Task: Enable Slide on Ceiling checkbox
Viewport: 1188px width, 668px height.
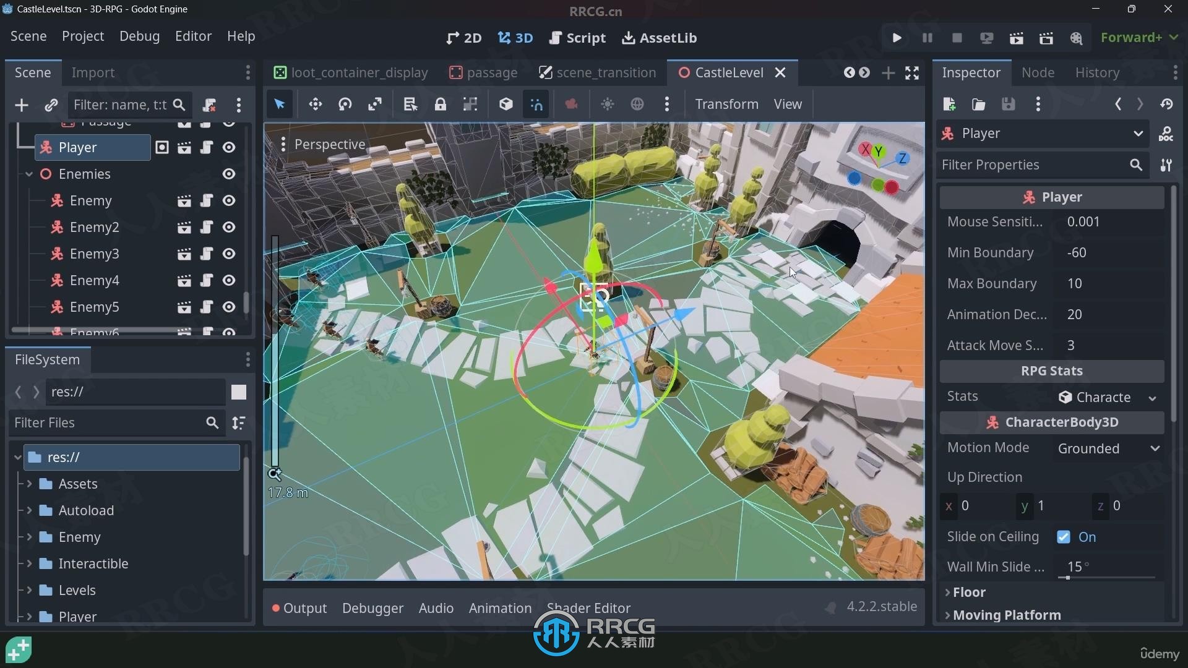Action: [x=1065, y=537]
